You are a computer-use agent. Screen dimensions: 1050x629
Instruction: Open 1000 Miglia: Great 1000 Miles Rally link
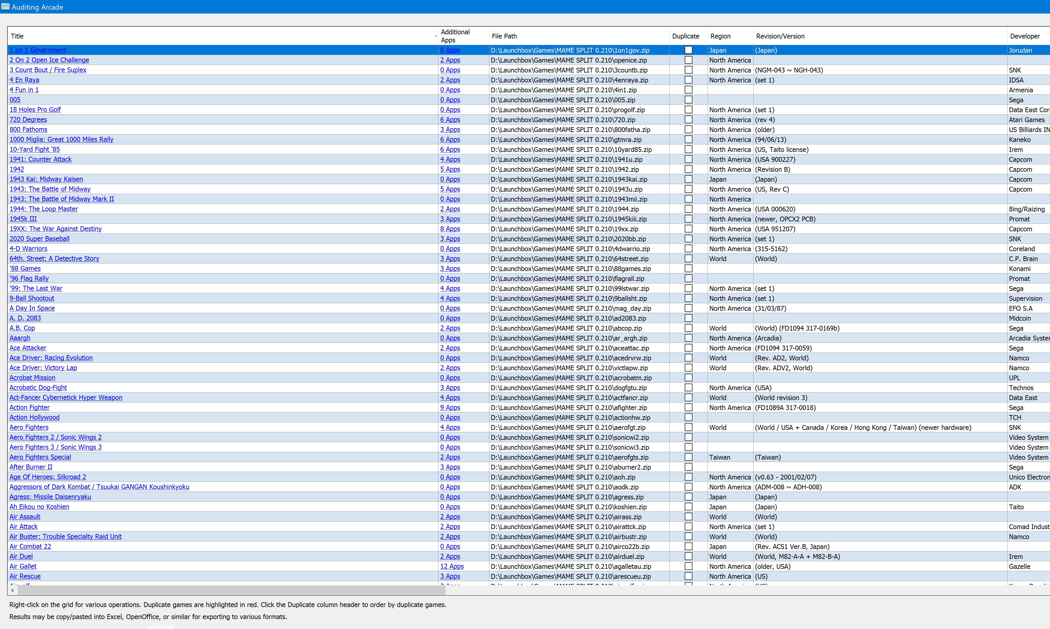[x=61, y=140]
